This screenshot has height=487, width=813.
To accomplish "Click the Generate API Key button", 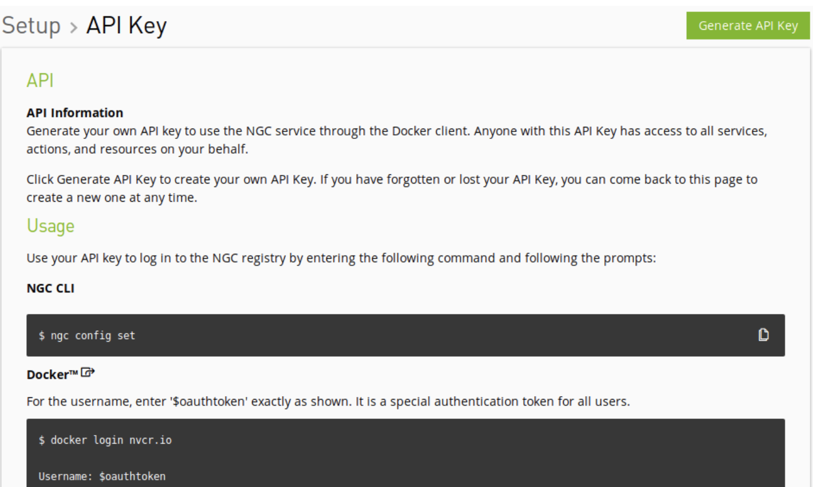I will coord(747,26).
